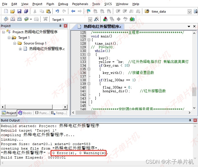Open the Target 1 selection dropdown

click(x=90, y=19)
